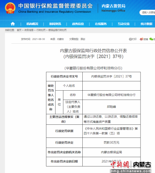The image size is (155, 173).
Task: Click the 中国银行保险监督管理委员会 site title
Action: pyautogui.click(x=55, y=6)
